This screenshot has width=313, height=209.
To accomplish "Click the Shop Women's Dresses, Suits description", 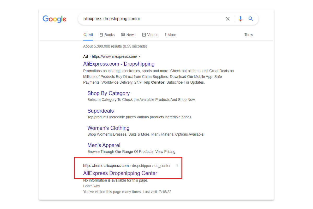I will (146, 134).
